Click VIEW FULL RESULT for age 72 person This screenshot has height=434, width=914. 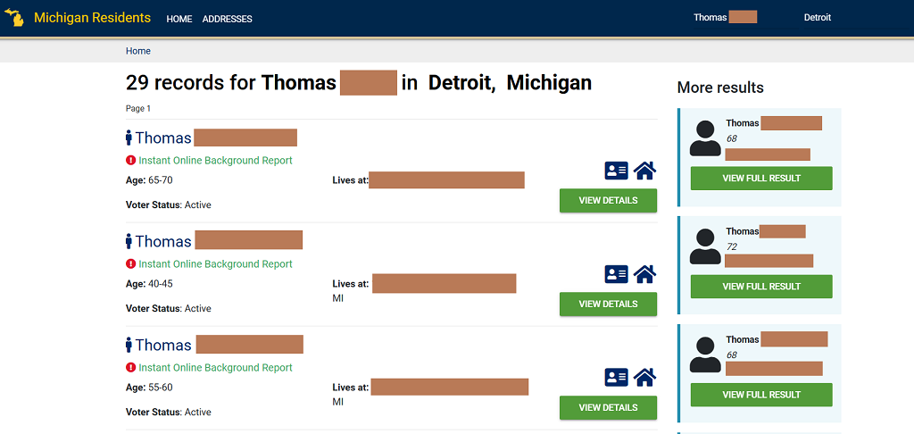pyautogui.click(x=760, y=287)
